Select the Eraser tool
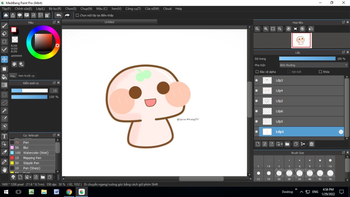The width and height of the screenshot is (350, 197). click(x=4, y=34)
